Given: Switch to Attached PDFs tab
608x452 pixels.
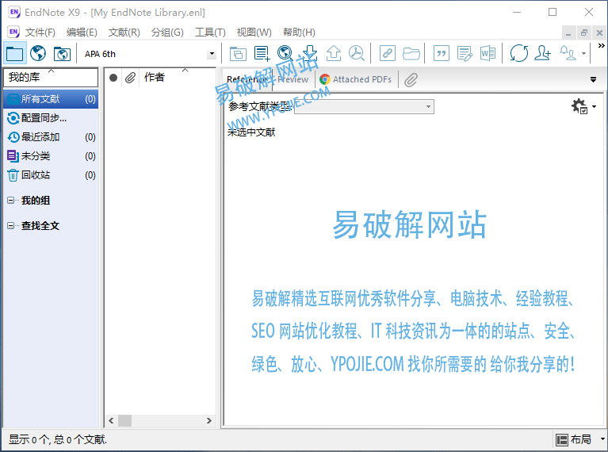Looking at the screenshot, I should click(356, 79).
